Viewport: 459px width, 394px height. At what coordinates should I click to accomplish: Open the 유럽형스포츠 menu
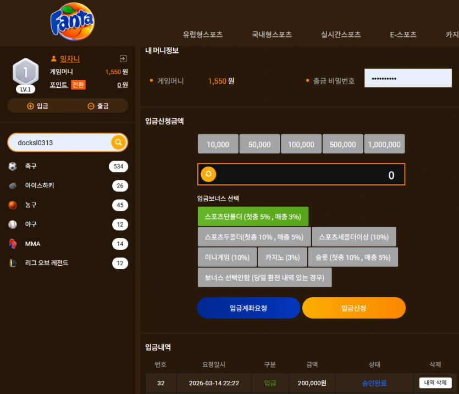[203, 35]
